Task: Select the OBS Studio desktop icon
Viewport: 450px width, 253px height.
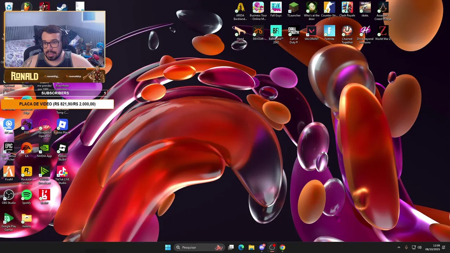Action: click(x=9, y=197)
